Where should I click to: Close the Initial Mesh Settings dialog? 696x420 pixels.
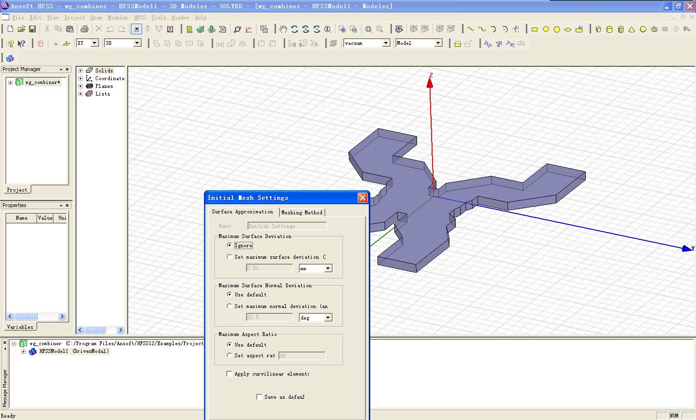(x=362, y=198)
